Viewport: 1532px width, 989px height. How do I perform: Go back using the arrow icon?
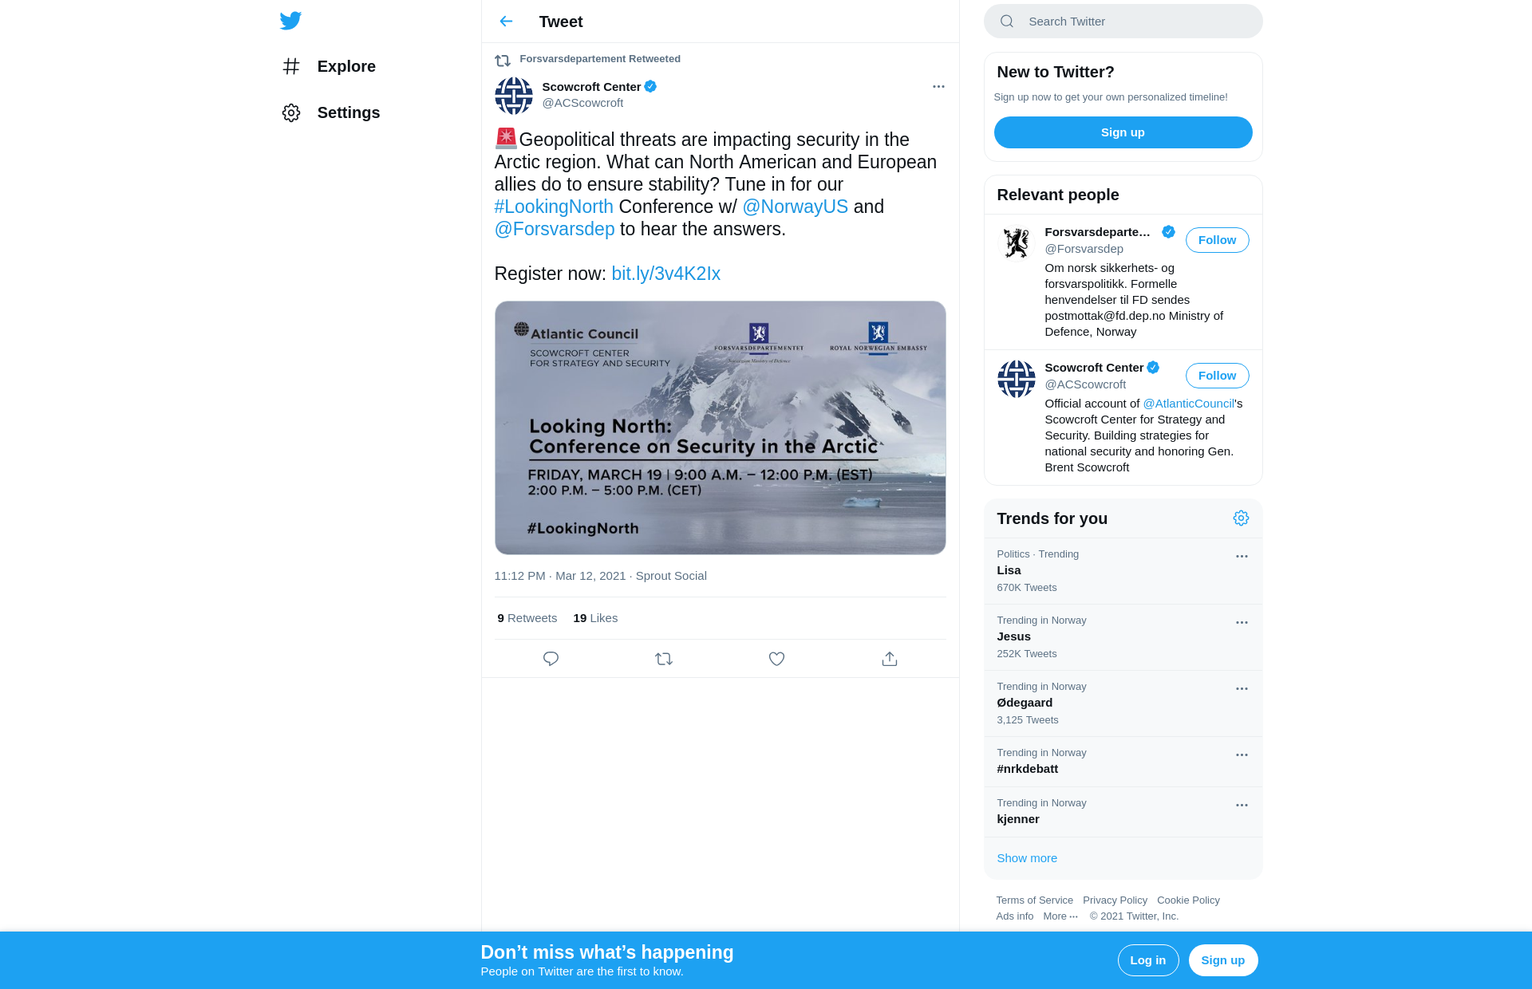[506, 22]
